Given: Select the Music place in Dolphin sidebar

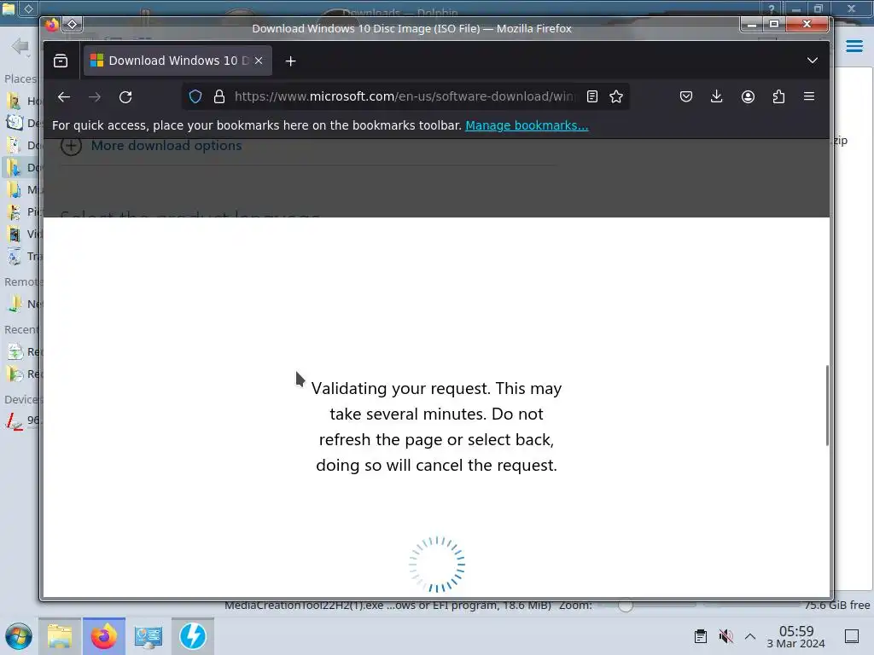Looking at the screenshot, I should [23, 189].
